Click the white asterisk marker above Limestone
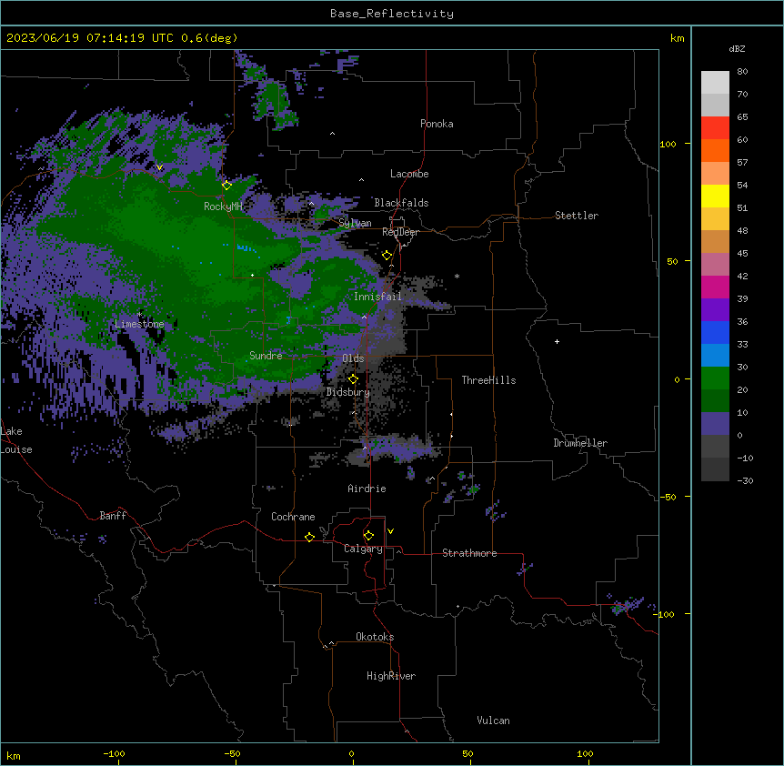Viewport: 784px width, 766px height. (x=139, y=315)
